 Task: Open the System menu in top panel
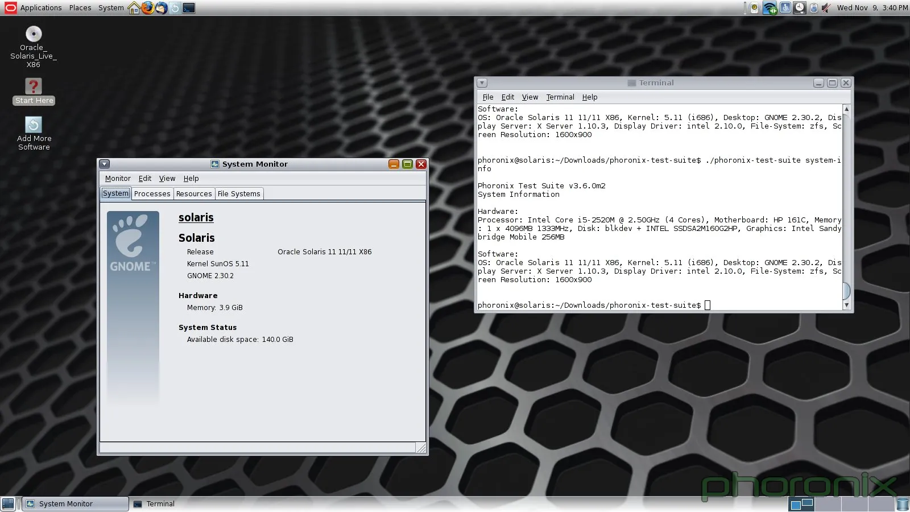(x=111, y=8)
